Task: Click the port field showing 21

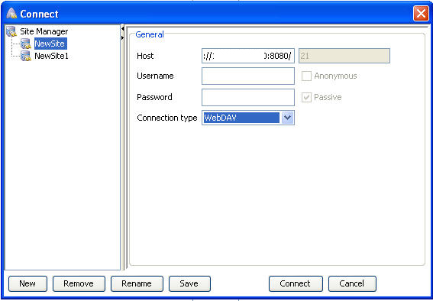Action: point(344,56)
